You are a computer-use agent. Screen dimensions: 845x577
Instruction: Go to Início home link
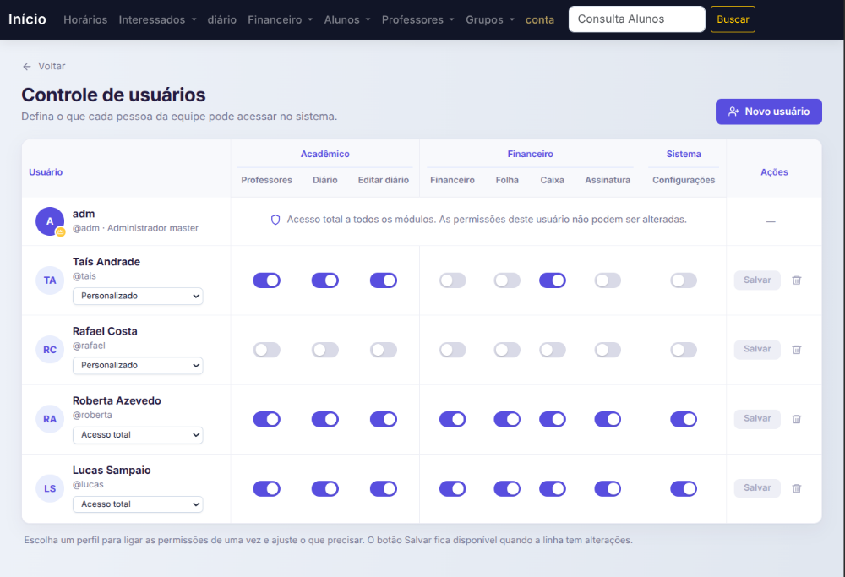(28, 19)
